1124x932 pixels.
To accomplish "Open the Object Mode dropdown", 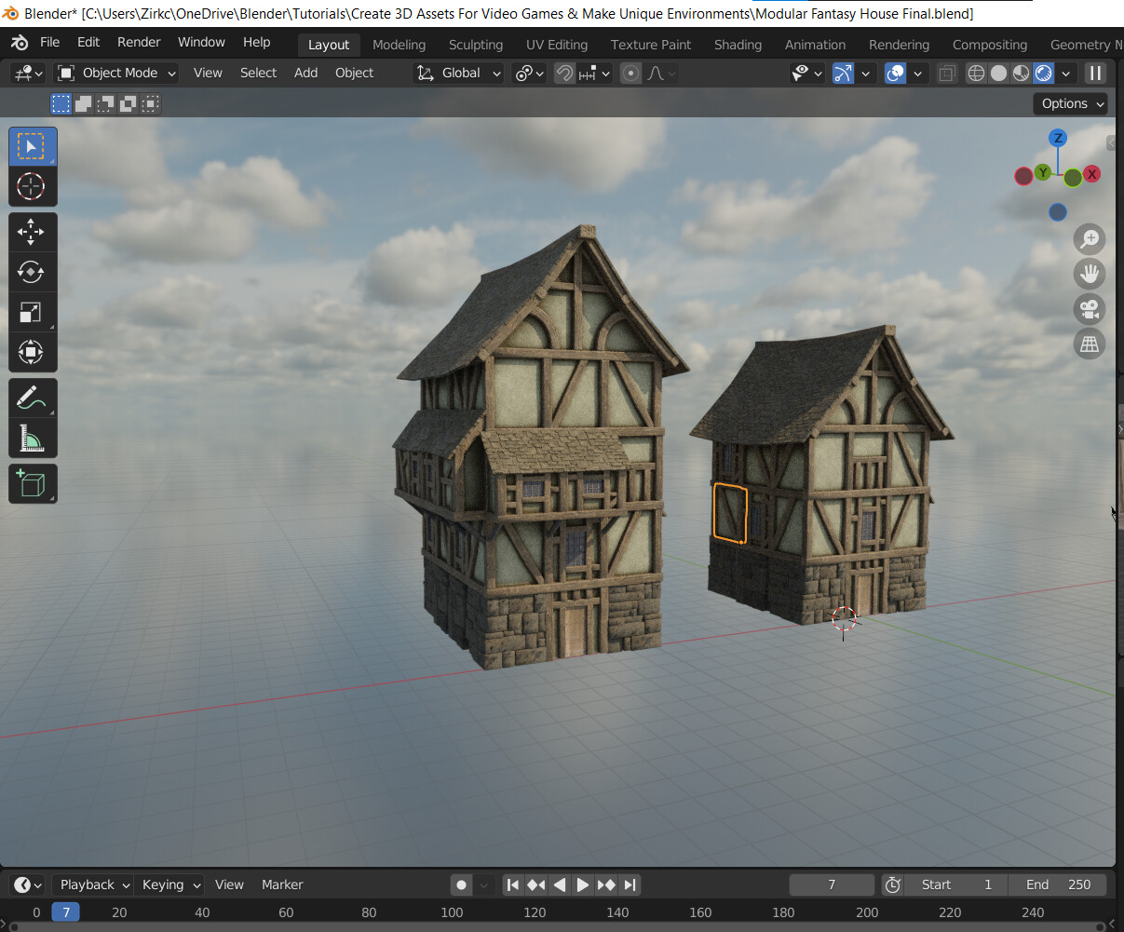I will [116, 73].
